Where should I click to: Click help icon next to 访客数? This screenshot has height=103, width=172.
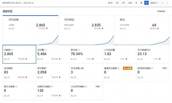point(12,50)
